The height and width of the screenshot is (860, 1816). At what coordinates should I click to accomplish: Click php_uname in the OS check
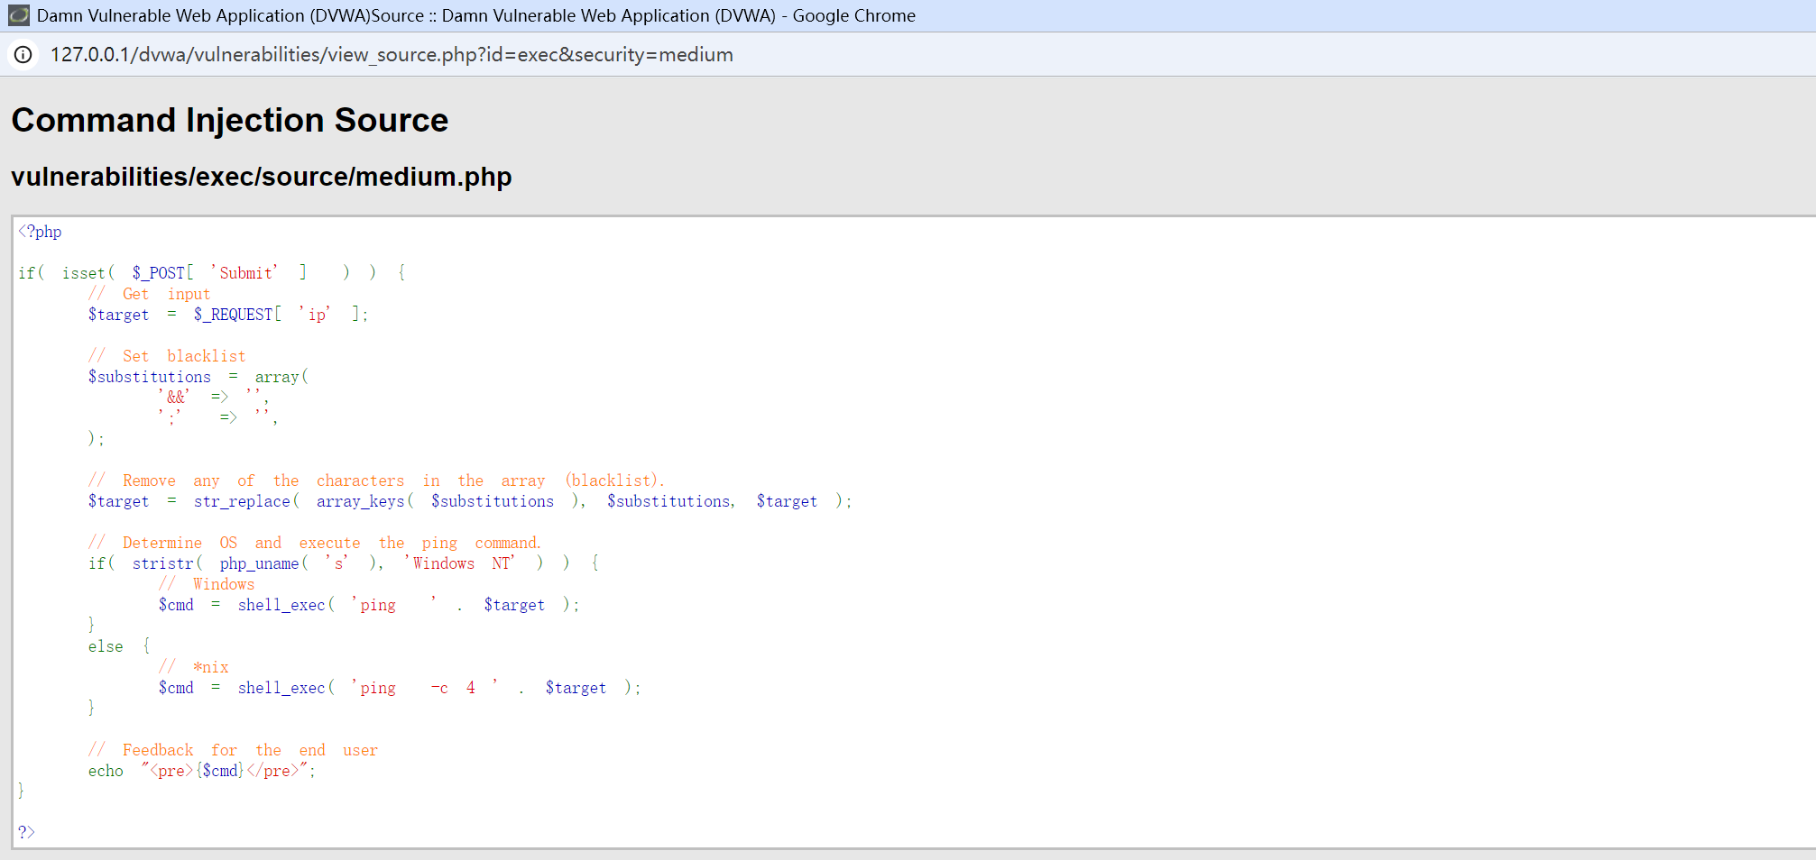click(x=260, y=563)
